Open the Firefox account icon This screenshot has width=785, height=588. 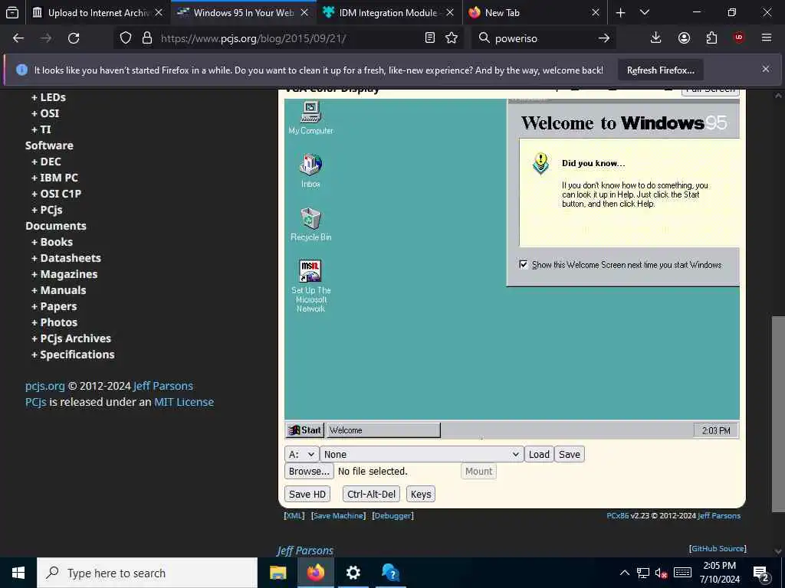(684, 38)
